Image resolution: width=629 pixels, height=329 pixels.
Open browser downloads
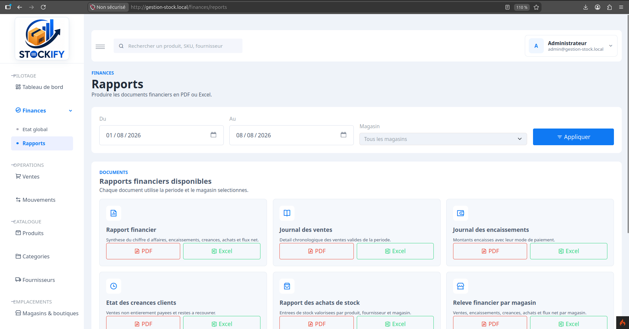(586, 7)
